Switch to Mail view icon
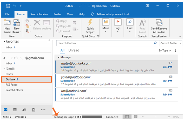The width and height of the screenshot is (185, 121). (x=5, y=110)
